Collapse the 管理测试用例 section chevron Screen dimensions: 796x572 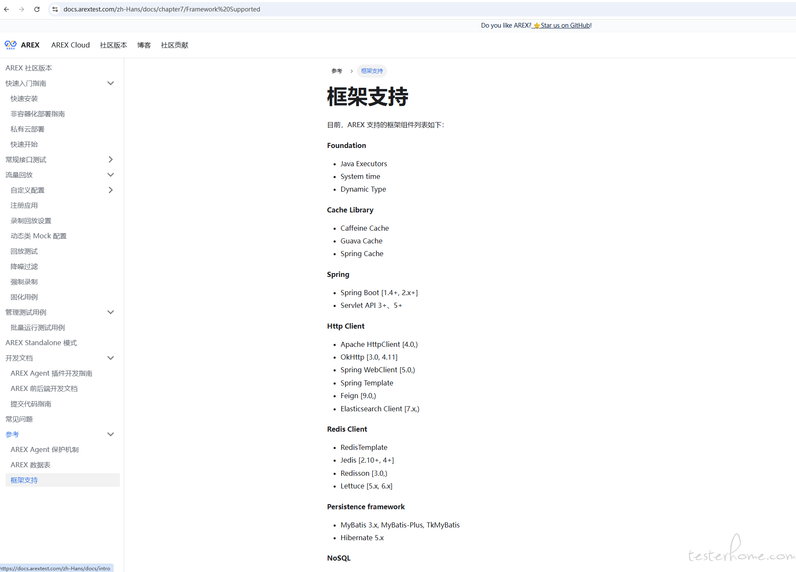[x=111, y=312]
